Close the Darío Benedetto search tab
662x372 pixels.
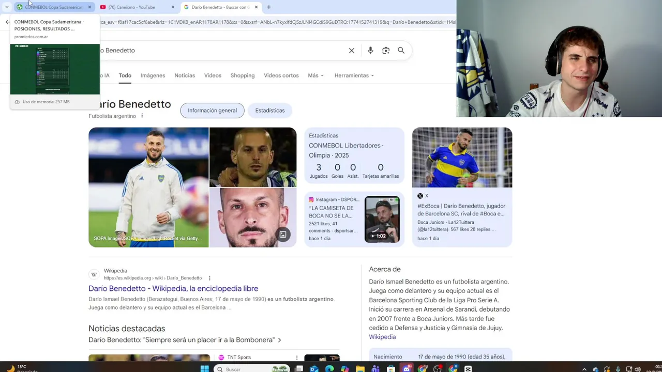click(256, 7)
